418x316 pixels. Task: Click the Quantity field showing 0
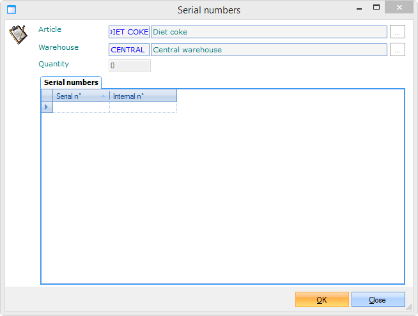pyautogui.click(x=129, y=66)
